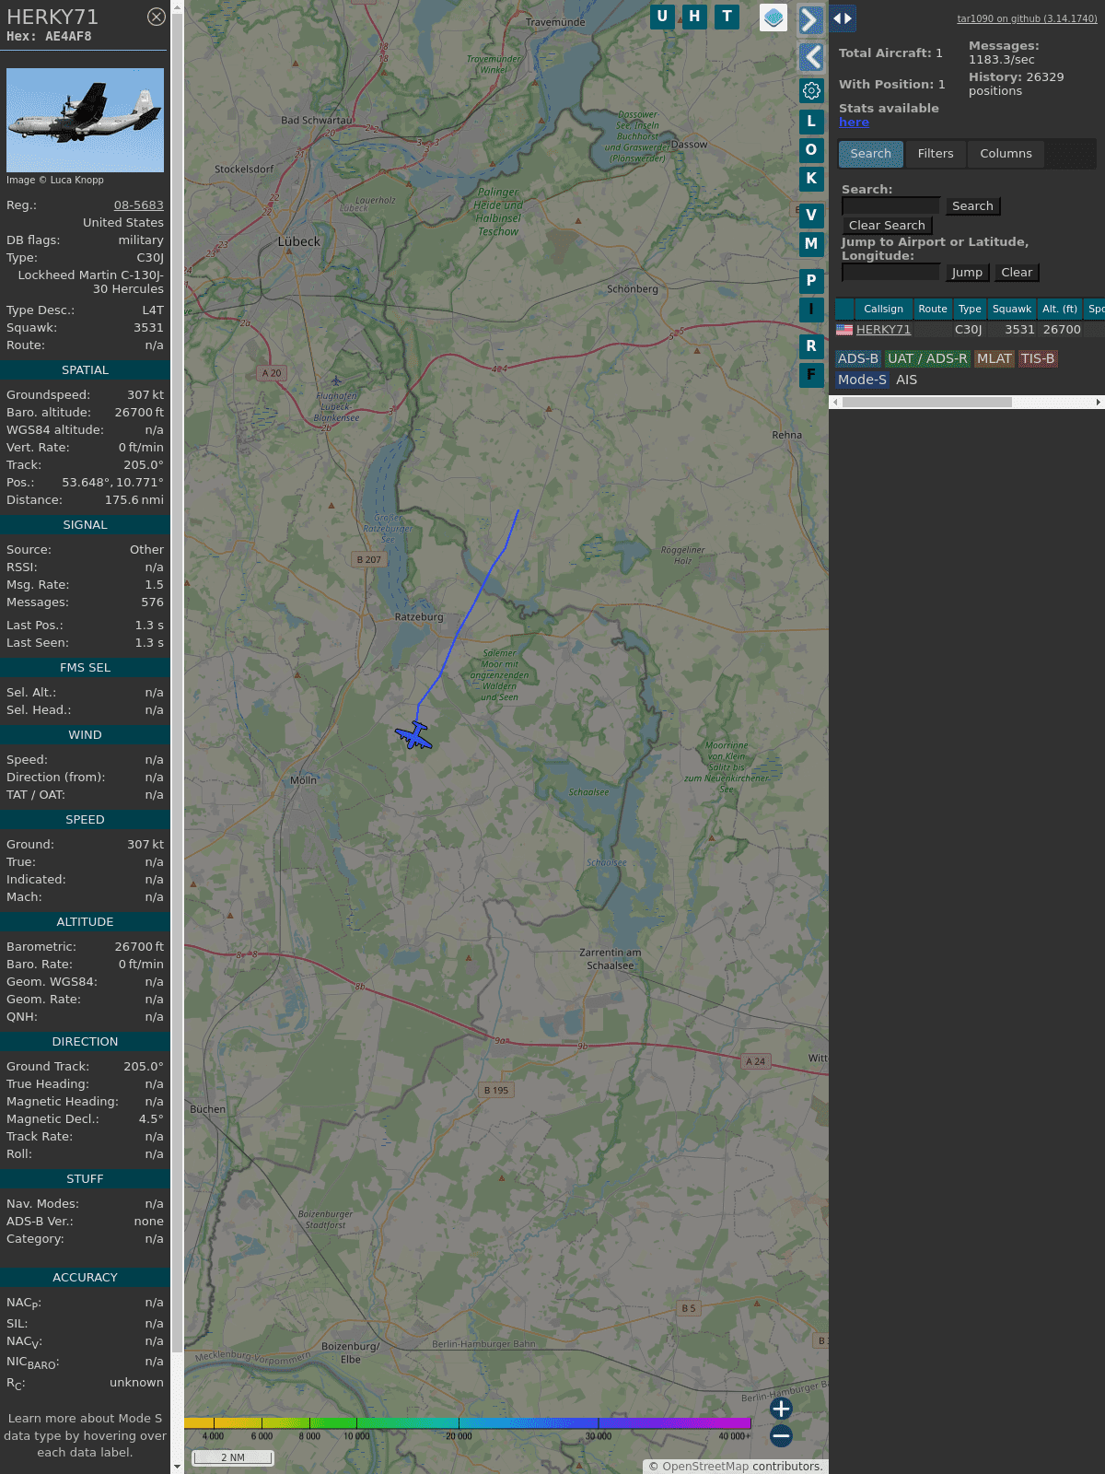Click the FMS SEL section header
1105x1474 pixels.
(85, 668)
